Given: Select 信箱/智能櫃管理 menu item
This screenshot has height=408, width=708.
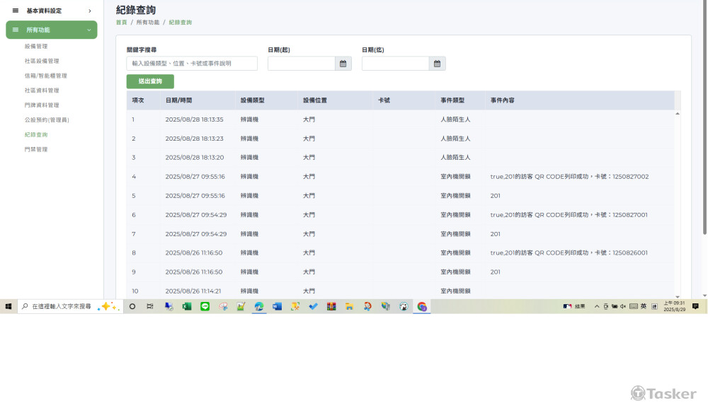Looking at the screenshot, I should pyautogui.click(x=46, y=76).
